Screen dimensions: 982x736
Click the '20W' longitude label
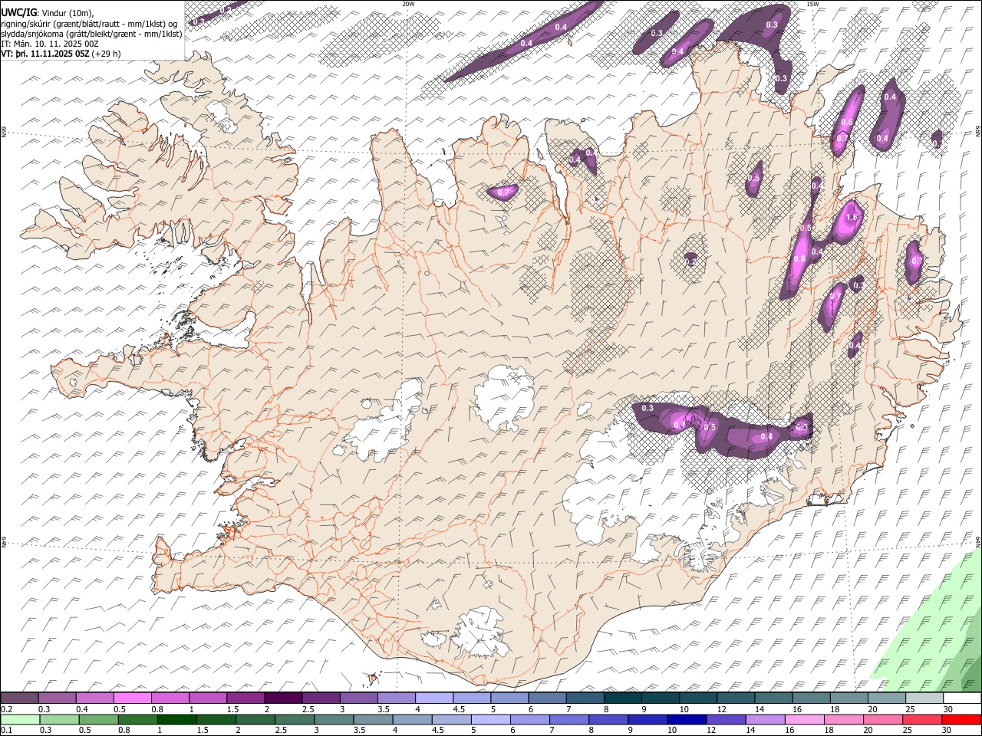point(408,4)
